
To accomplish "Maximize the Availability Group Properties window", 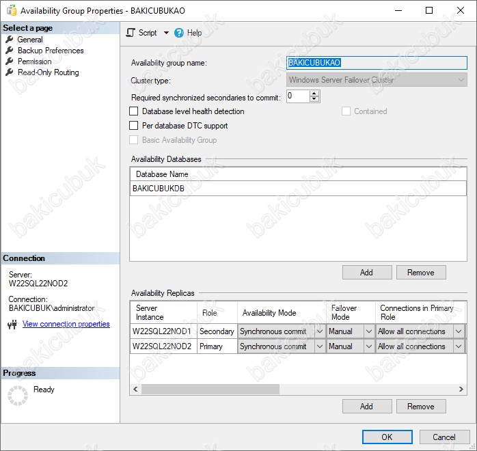I will [429, 10].
